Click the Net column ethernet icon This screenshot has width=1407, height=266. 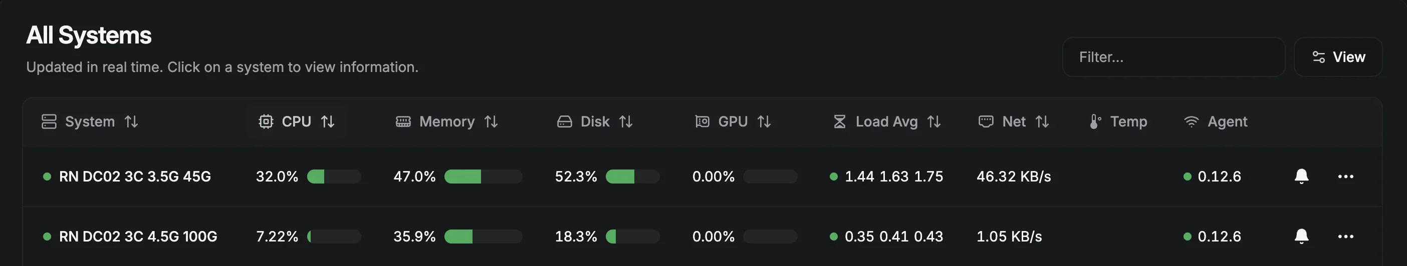(985, 121)
